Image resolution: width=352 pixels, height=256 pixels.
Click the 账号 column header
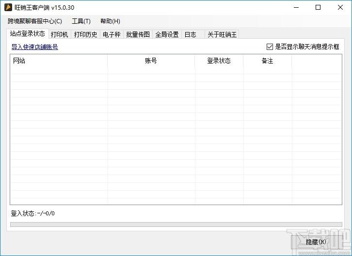[151, 61]
